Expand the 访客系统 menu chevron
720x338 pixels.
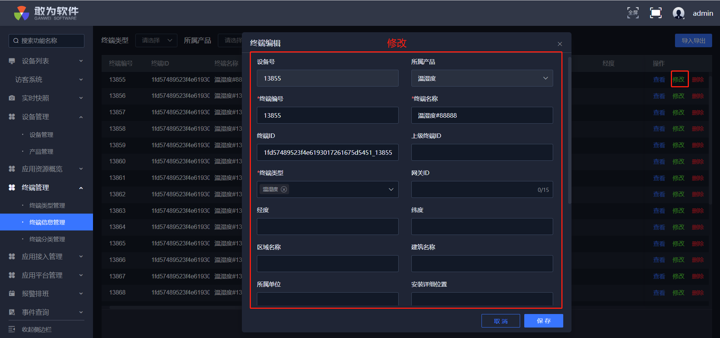pos(81,79)
